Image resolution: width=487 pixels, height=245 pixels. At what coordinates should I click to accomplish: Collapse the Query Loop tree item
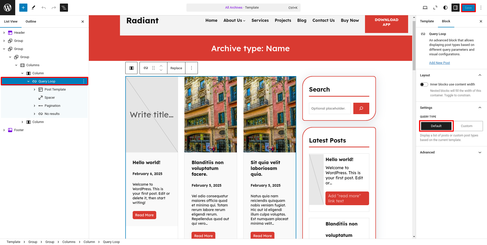(x=28, y=81)
